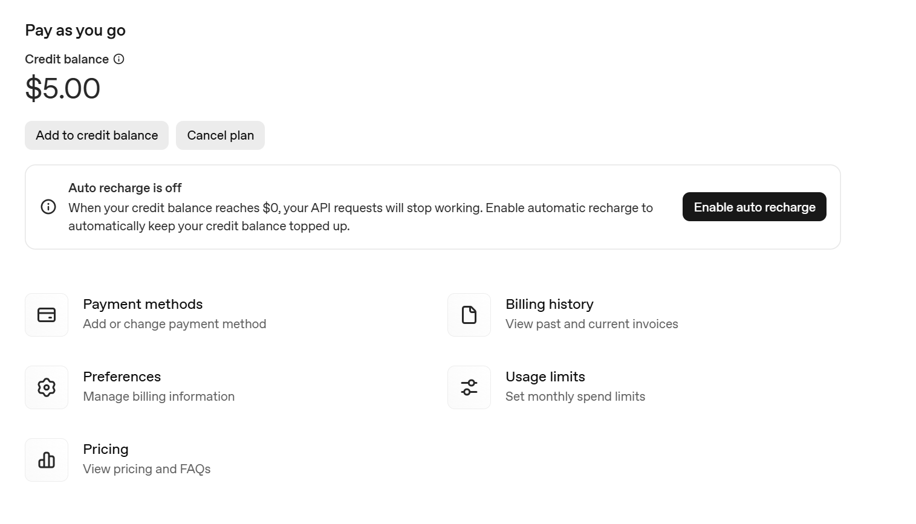Screen dimensions: 916x524
Task: Open Preferences title link
Action: click(x=122, y=377)
